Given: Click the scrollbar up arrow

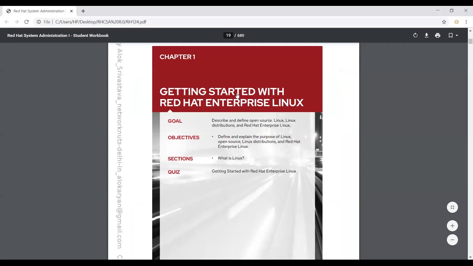Looking at the screenshot, I should coord(470,31).
